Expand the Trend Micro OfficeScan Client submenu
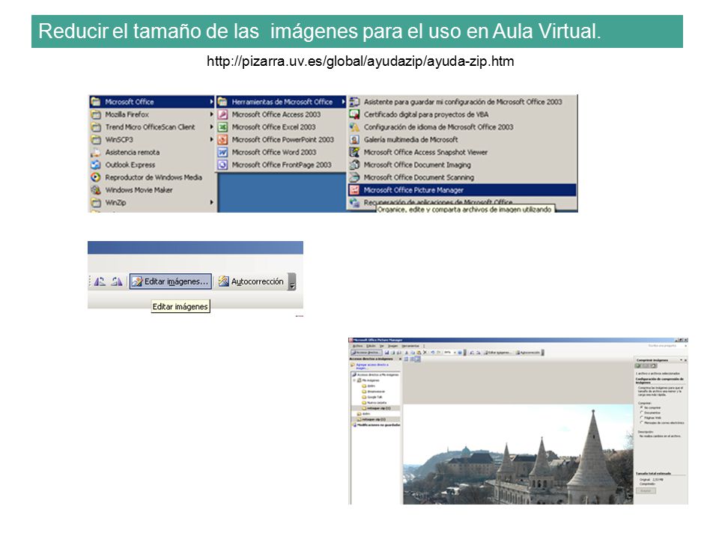 (x=211, y=127)
